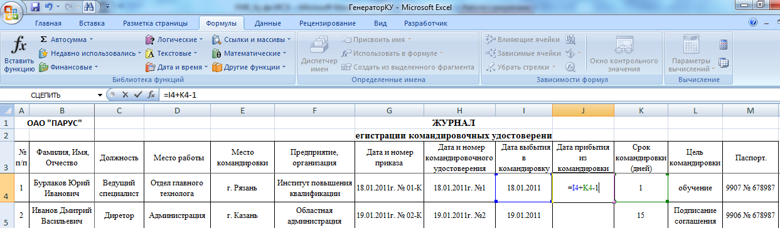This screenshot has height=228, width=780.
Task: Open Недавно использовались function list
Action: pos(90,53)
